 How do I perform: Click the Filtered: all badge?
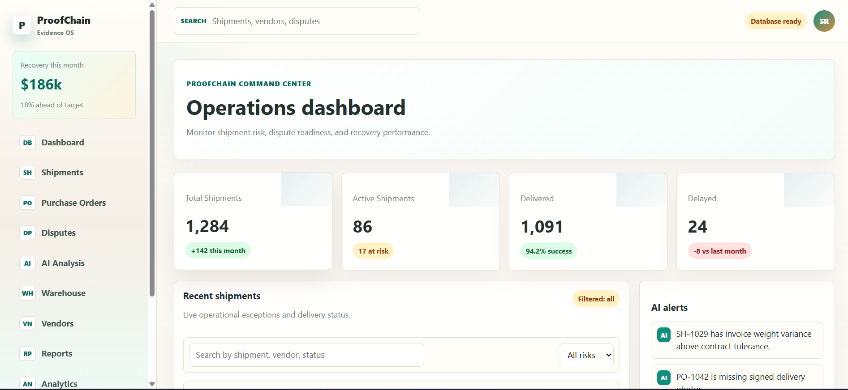(596, 299)
